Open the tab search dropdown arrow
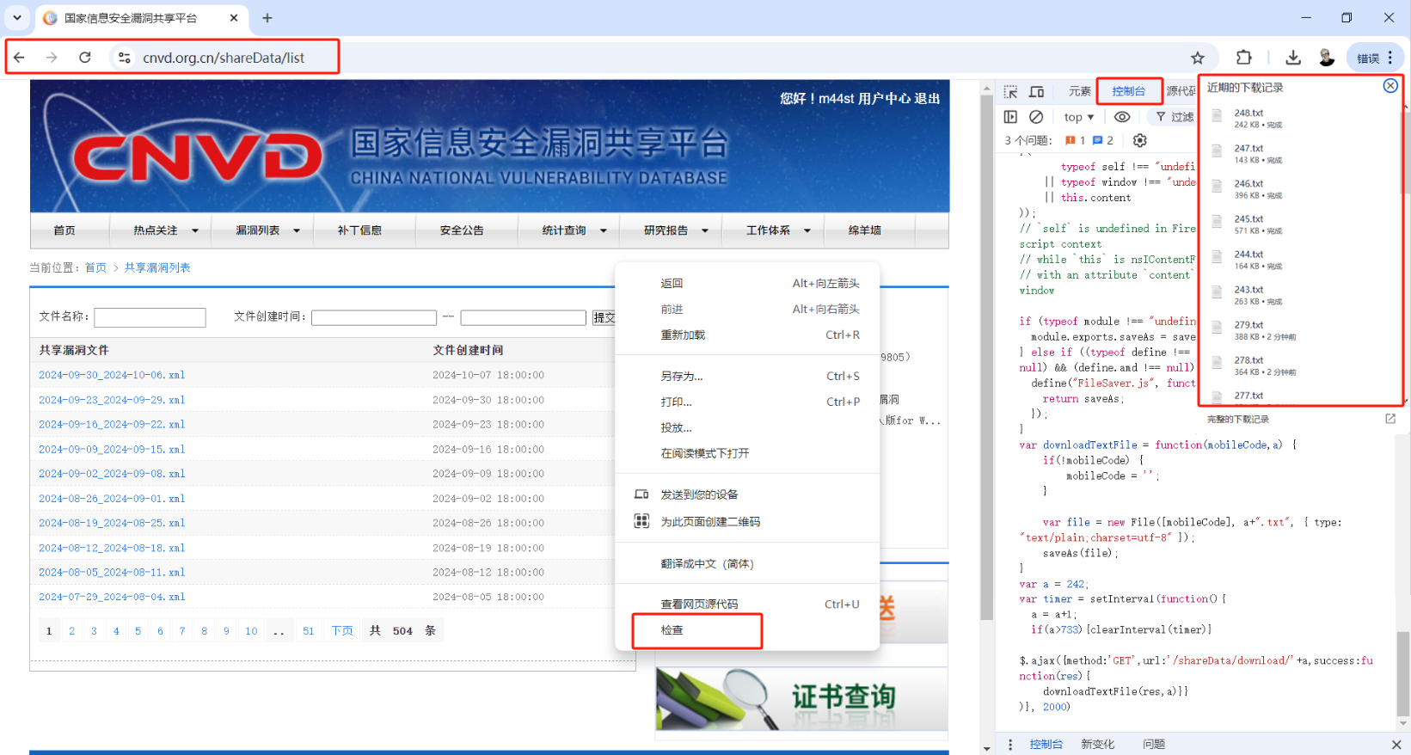This screenshot has width=1411, height=755. [17, 18]
